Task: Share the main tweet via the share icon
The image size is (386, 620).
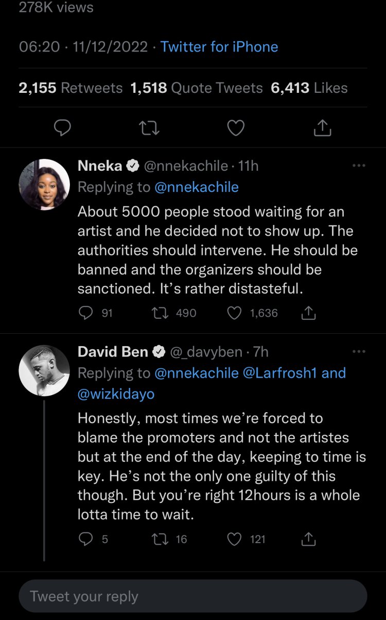Action: 322,127
